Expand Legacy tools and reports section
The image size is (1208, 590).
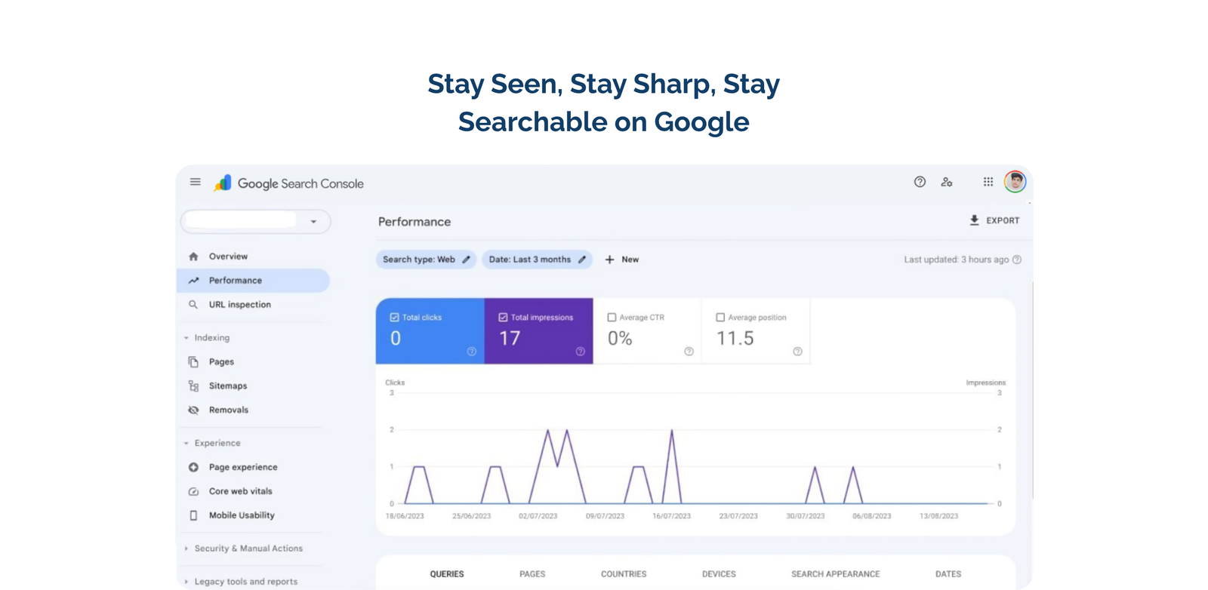[186, 582]
